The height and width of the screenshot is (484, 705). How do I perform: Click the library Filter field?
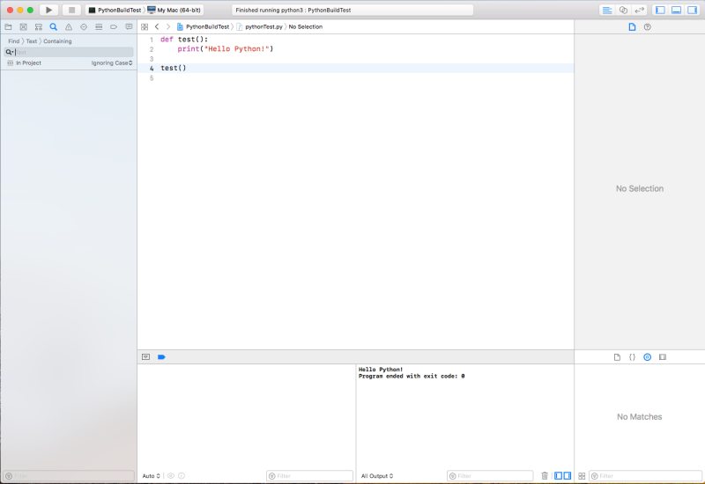pyautogui.click(x=646, y=476)
